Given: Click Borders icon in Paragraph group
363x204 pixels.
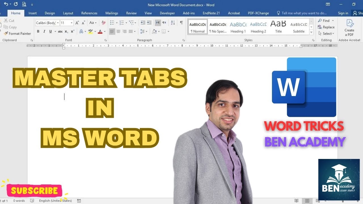Looking at the screenshot, I should tap(164, 31).
